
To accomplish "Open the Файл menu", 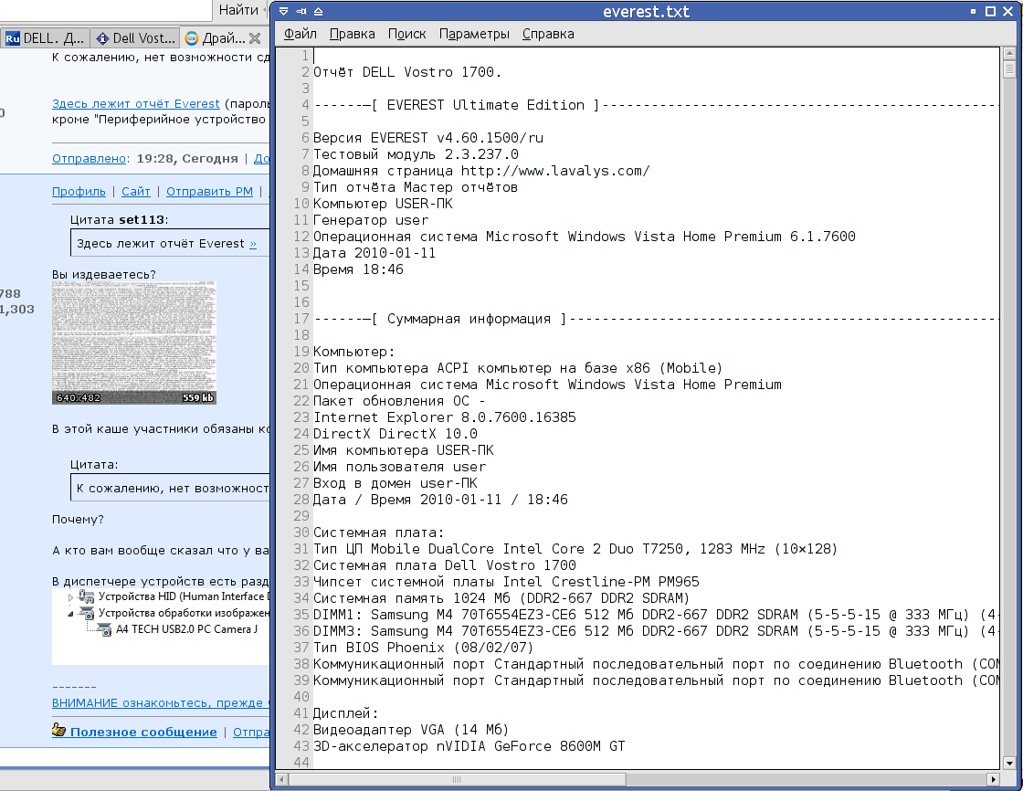I will tap(301, 34).
